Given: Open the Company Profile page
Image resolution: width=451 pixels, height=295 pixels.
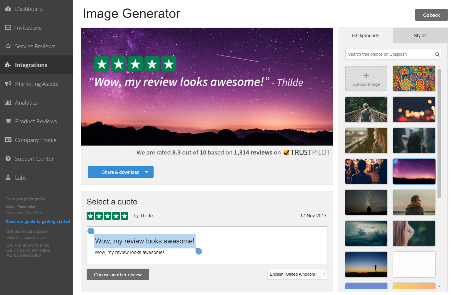Looking at the screenshot, I should 36,140.
